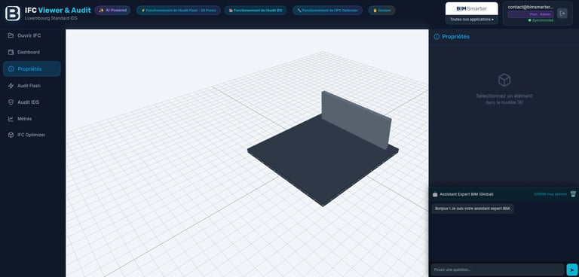Click the cube placeholder icon in properties panel
The height and width of the screenshot is (277, 579).
(504, 80)
